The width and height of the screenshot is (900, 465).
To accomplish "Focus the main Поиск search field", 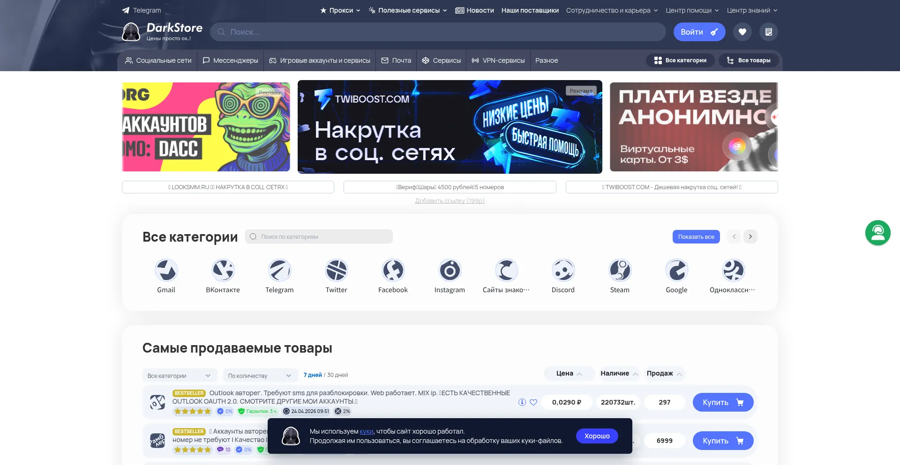I will 438,32.
